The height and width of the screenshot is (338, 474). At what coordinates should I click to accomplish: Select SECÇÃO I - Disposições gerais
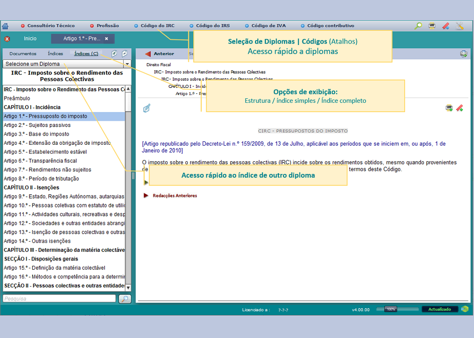click(x=64, y=259)
